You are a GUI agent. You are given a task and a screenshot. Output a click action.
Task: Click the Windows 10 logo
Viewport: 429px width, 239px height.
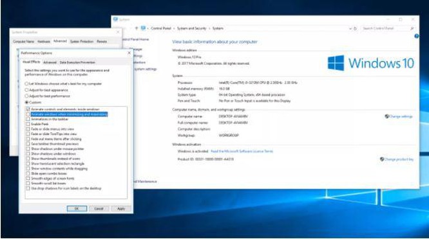click(x=371, y=63)
